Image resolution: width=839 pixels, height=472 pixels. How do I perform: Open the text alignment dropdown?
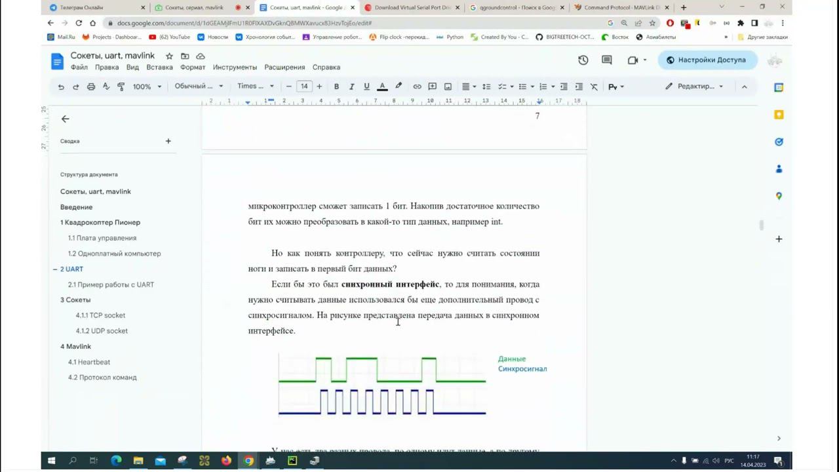(468, 87)
